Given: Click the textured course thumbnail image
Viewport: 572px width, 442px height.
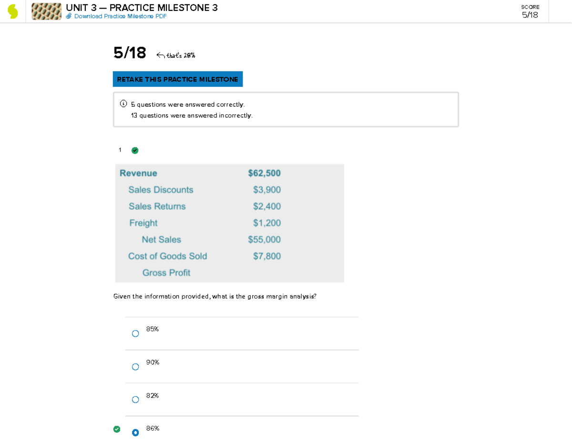Looking at the screenshot, I should click(x=46, y=10).
